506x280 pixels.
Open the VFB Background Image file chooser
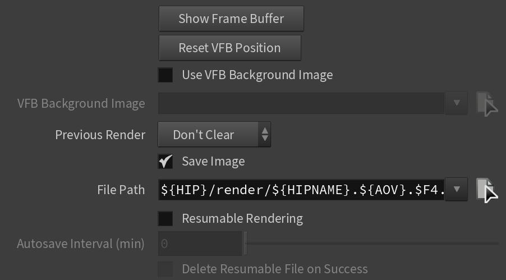coord(487,103)
